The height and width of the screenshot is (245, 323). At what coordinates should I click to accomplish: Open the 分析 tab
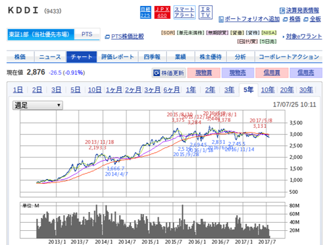(x=240, y=57)
